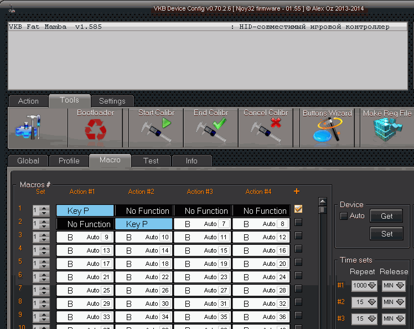
Task: Enable the macro row 8 checkbox
Action: (298, 302)
